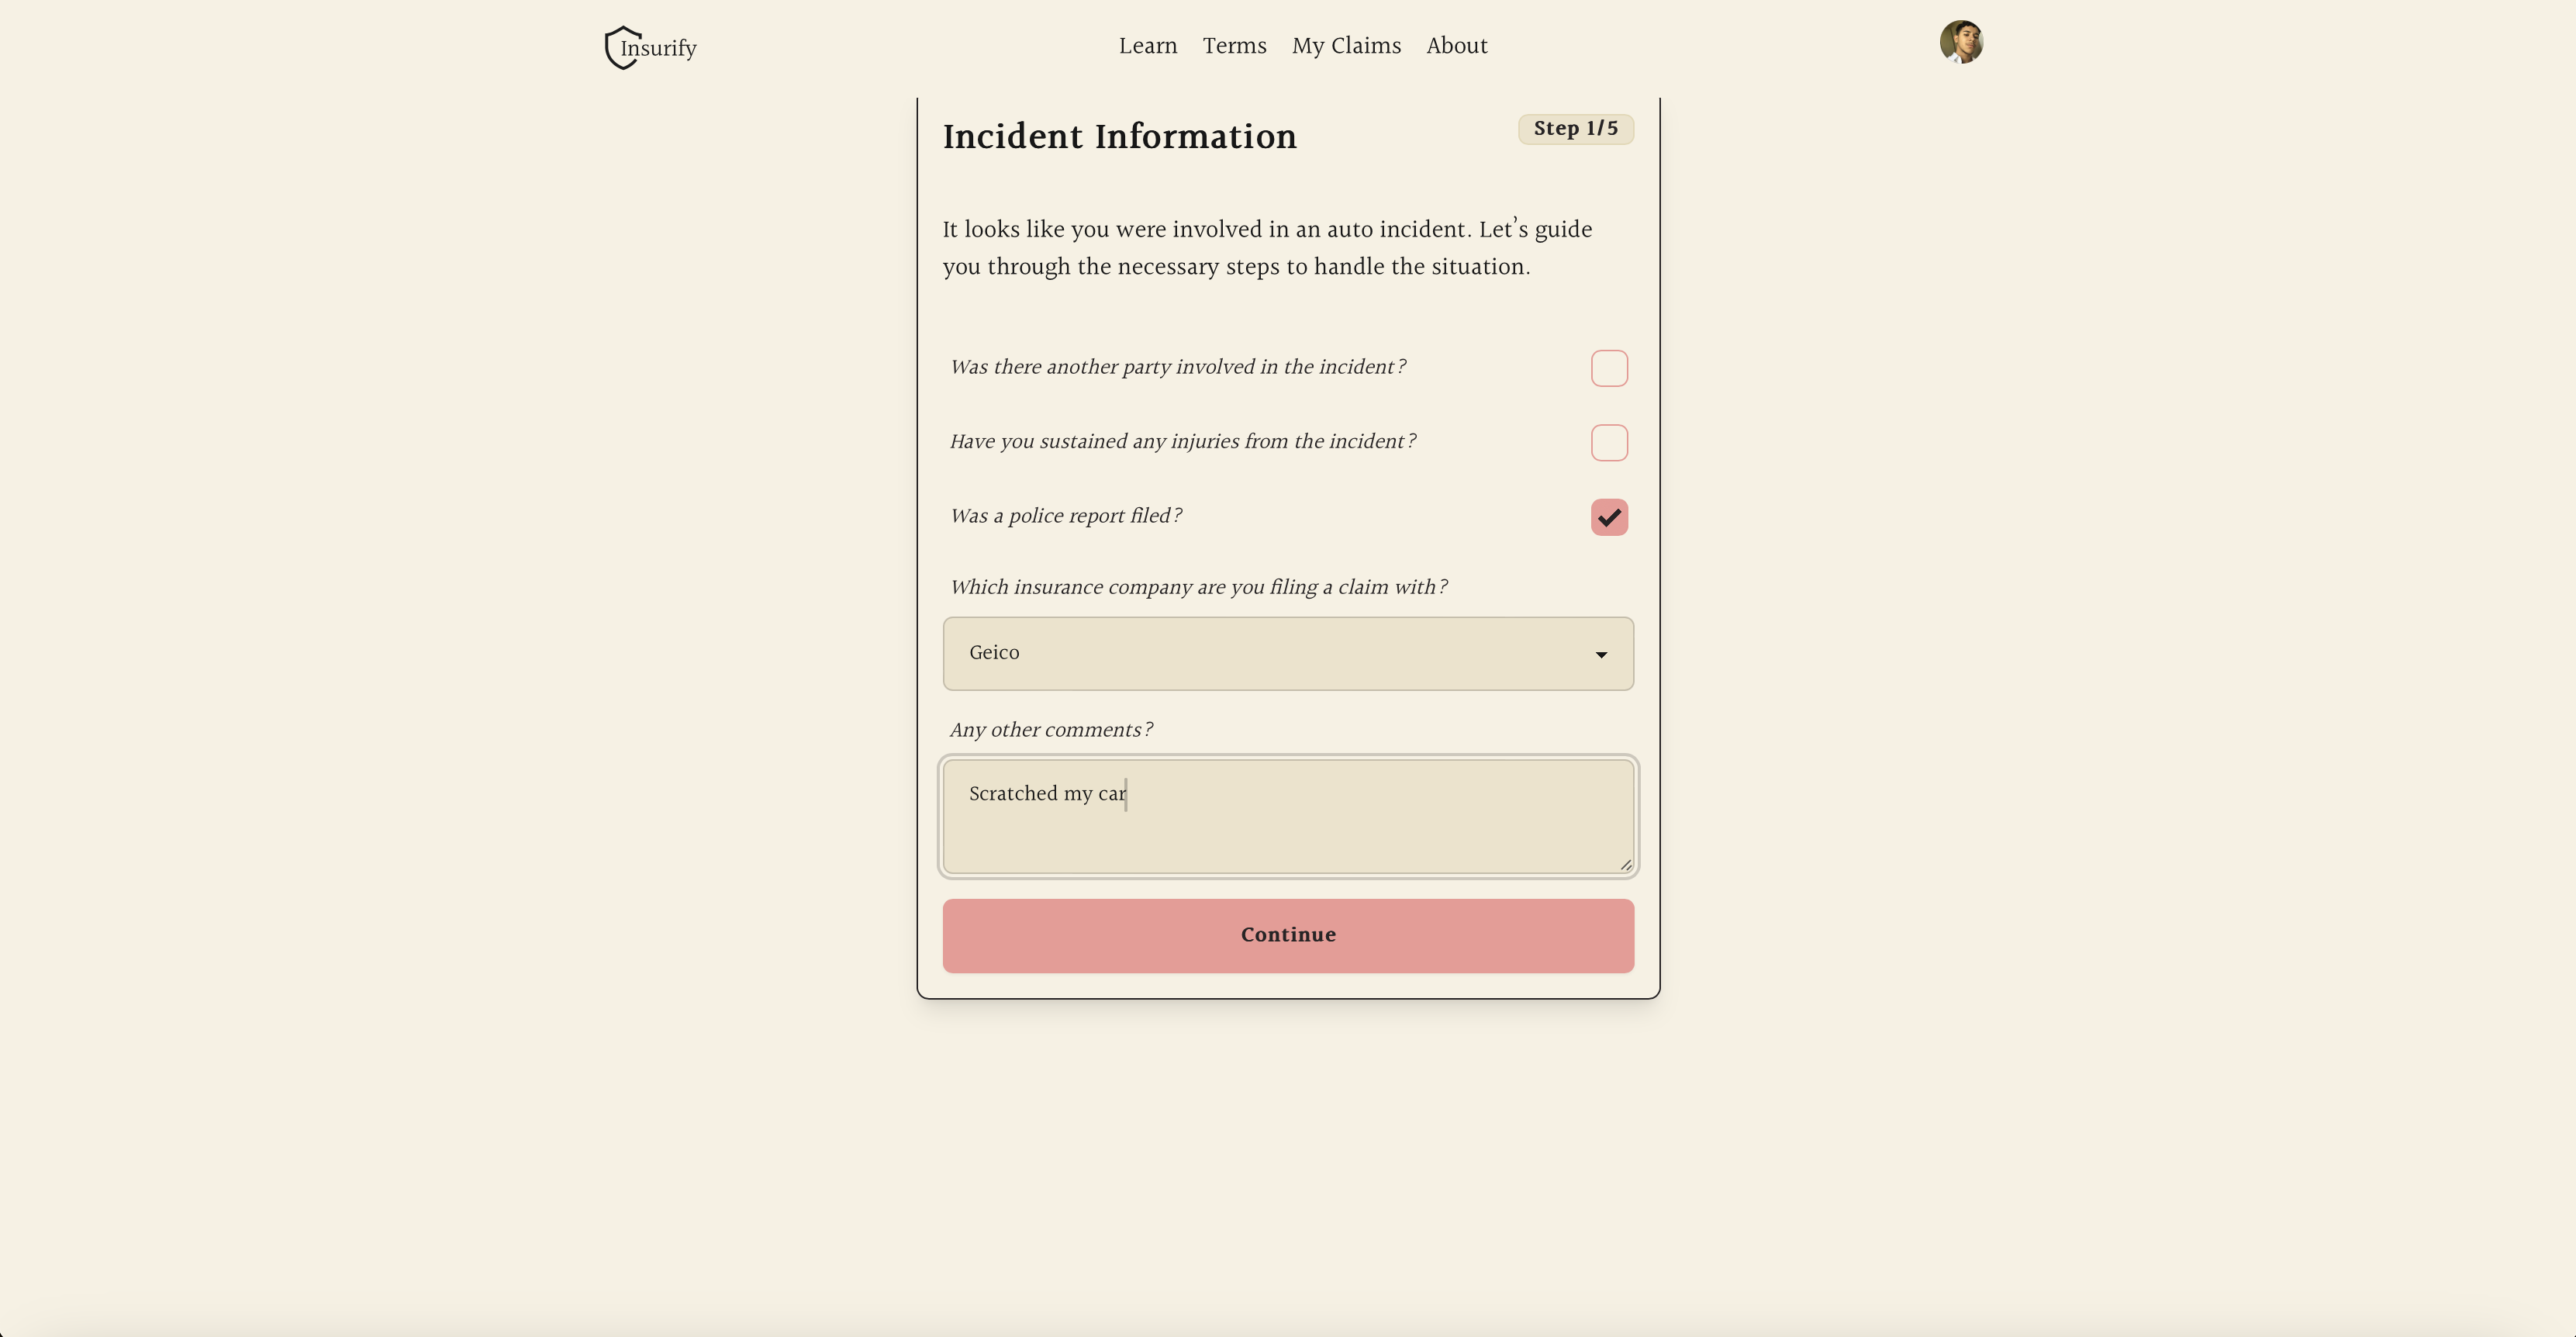Uncheck the police report filed checkbox
The image size is (2576, 1337).
[x=1608, y=517]
